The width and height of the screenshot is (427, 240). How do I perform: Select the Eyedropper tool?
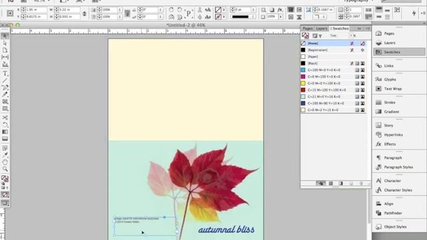coord(5,155)
